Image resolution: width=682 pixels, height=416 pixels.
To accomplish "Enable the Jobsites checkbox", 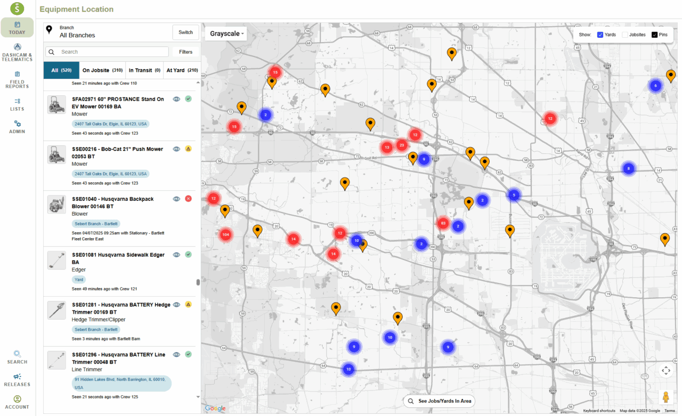I will [x=625, y=35].
